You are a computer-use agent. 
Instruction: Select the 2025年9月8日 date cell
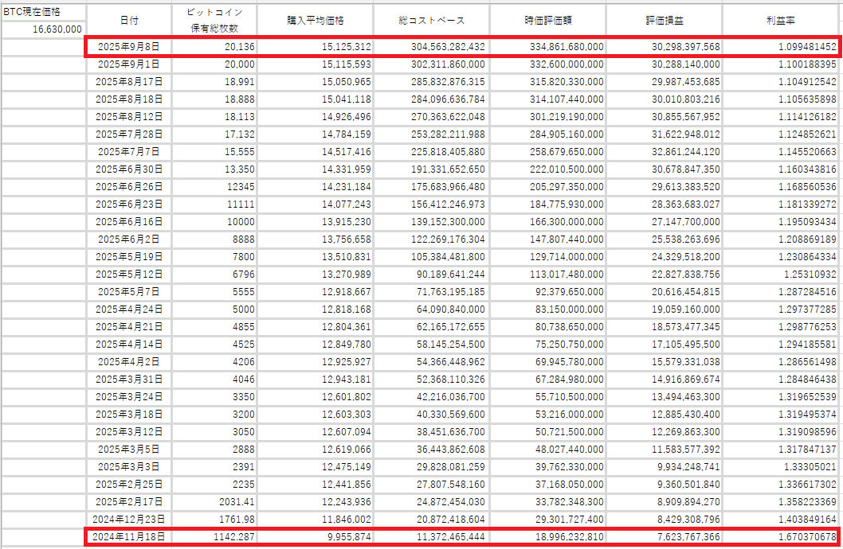tap(128, 47)
